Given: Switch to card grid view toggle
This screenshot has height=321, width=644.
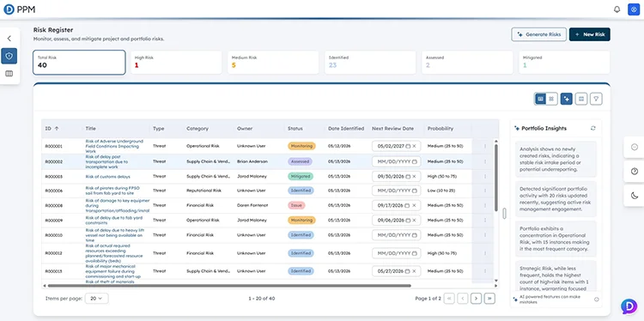Looking at the screenshot, I should (551, 99).
